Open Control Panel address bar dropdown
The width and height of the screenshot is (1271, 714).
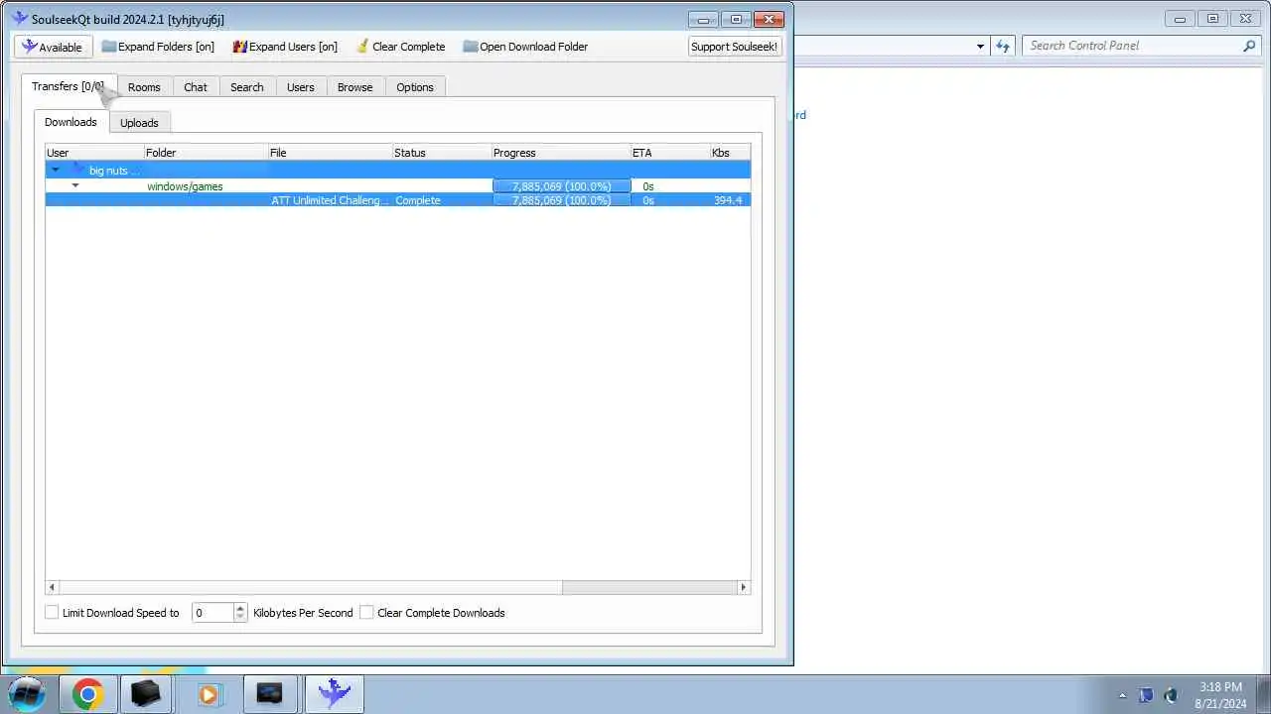[x=980, y=46]
